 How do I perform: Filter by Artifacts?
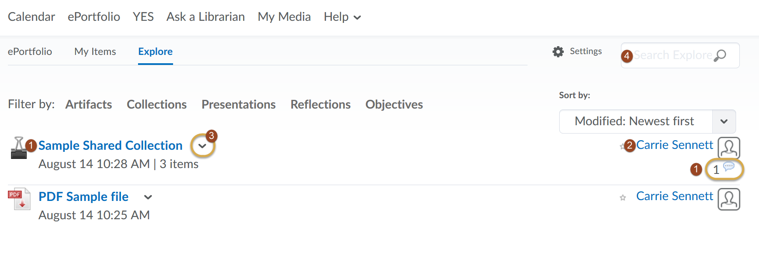click(x=88, y=104)
